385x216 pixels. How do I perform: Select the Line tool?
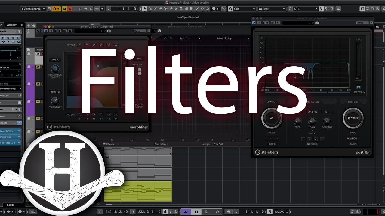(x=197, y=9)
